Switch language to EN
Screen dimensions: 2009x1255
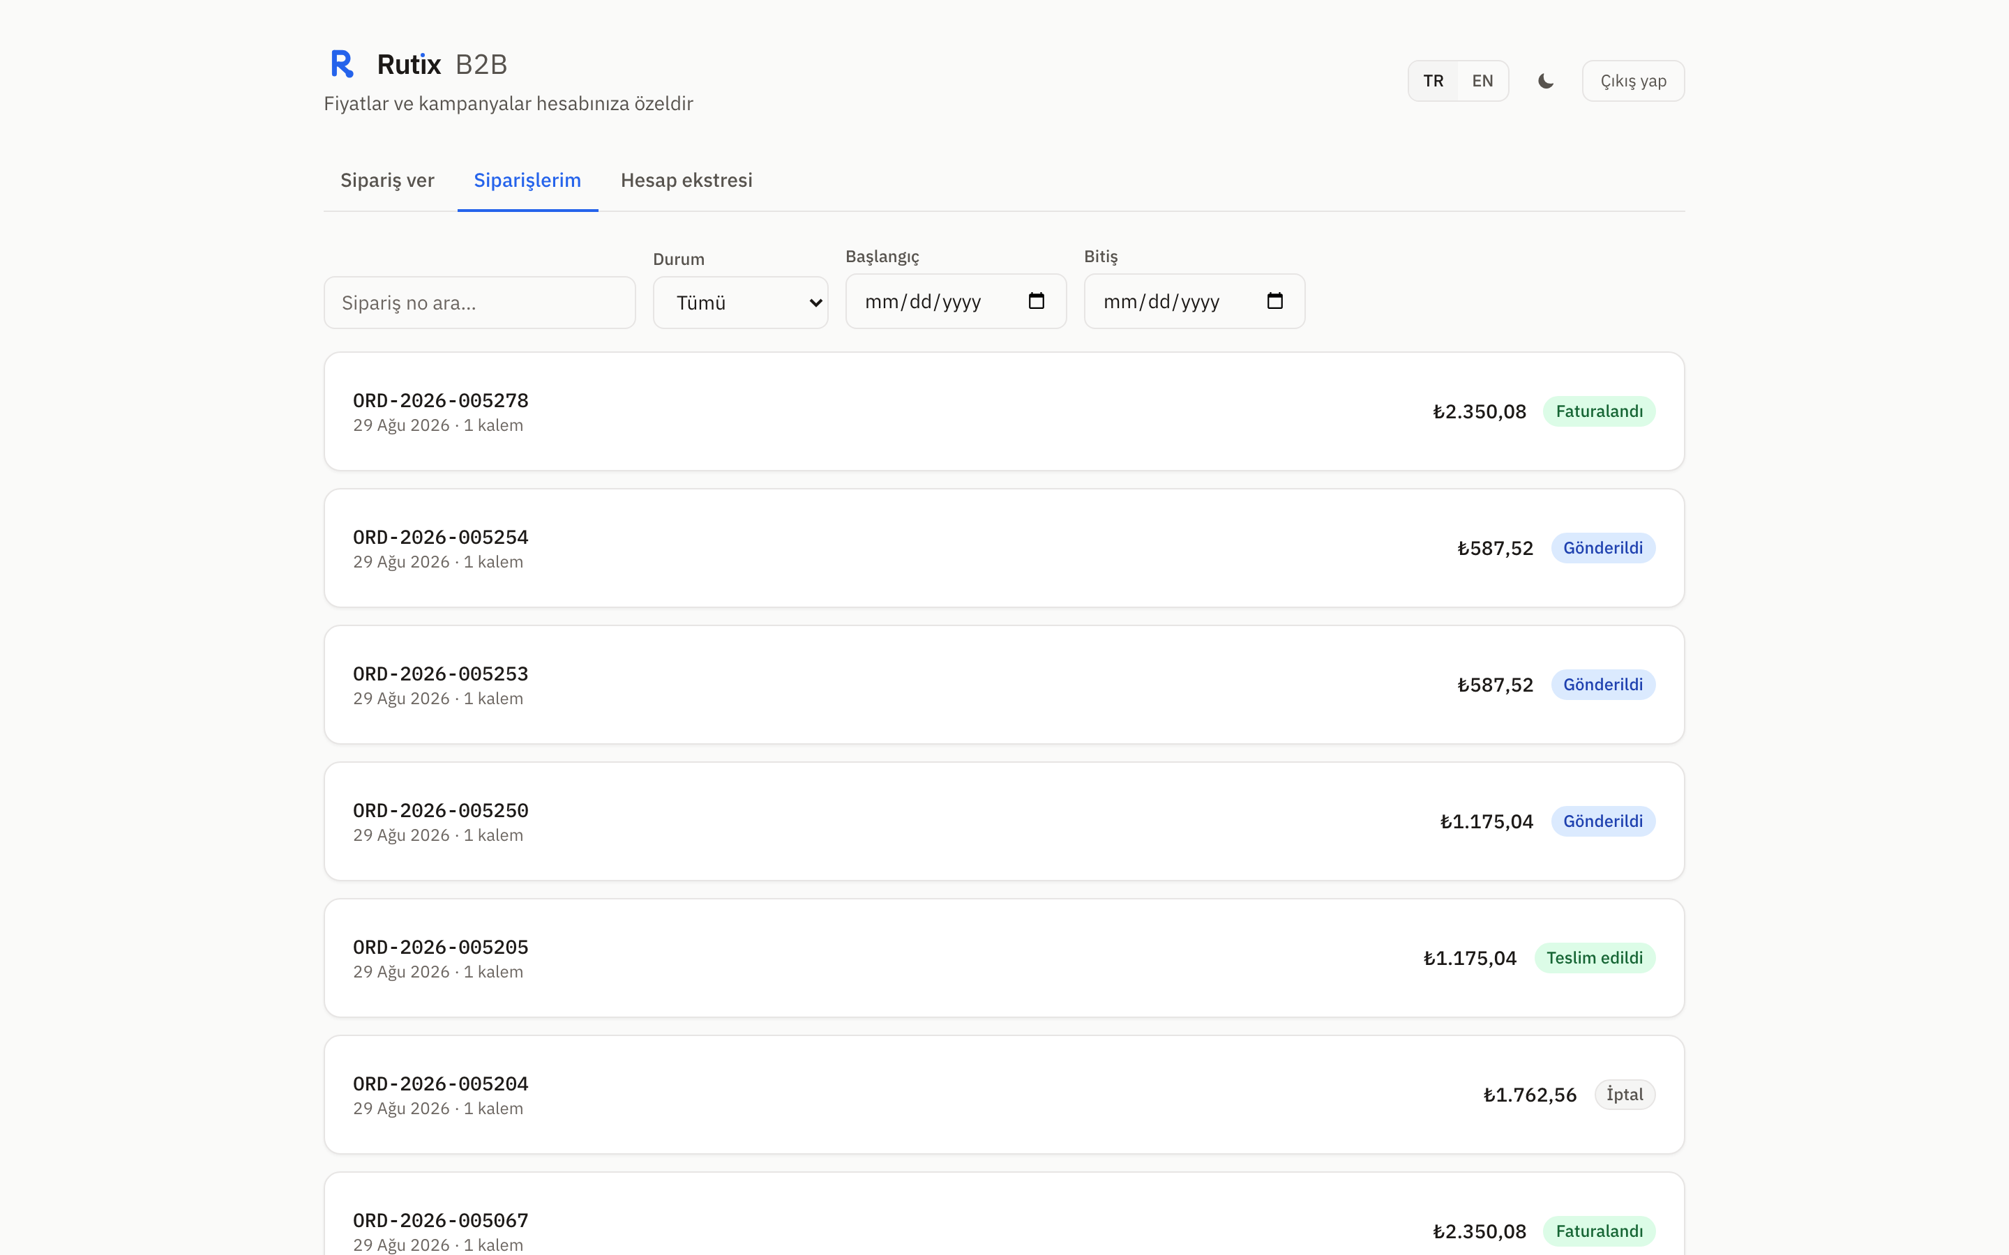click(1482, 80)
